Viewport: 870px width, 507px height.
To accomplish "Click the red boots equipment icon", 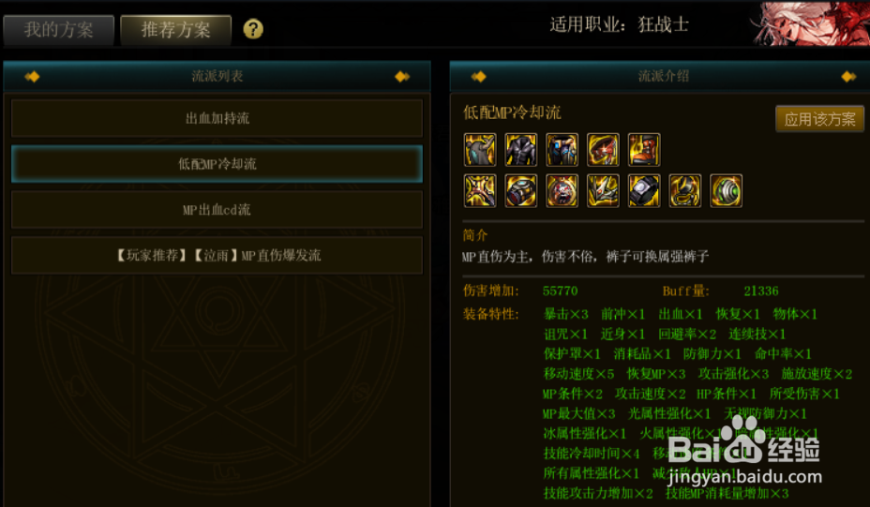I will pyautogui.click(x=644, y=150).
